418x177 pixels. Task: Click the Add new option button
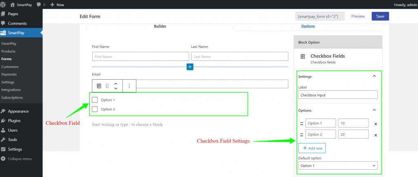click(x=312, y=148)
